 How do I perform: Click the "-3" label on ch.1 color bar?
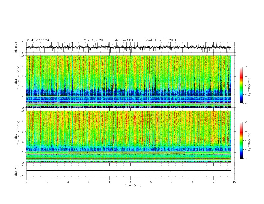tap(246, 67)
